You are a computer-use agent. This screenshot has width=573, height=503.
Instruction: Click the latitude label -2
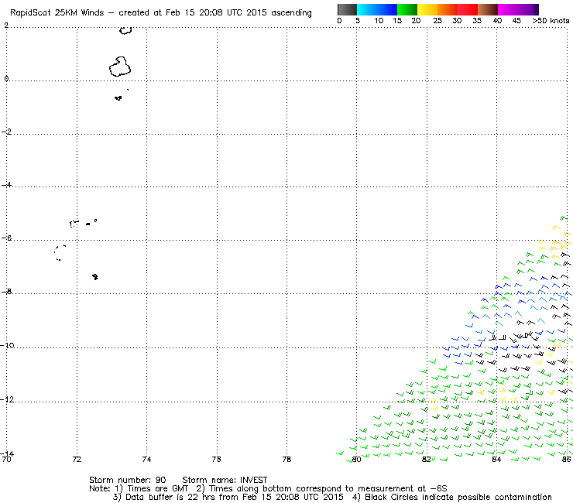[x=6, y=132]
